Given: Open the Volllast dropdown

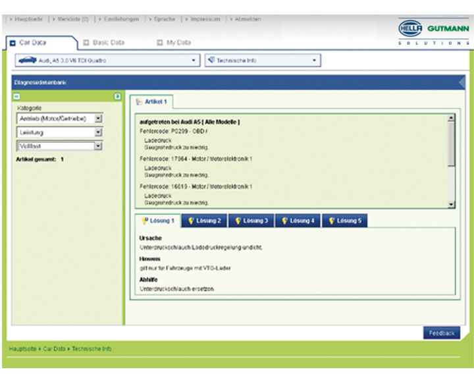Looking at the screenshot, I should pyautogui.click(x=98, y=146).
